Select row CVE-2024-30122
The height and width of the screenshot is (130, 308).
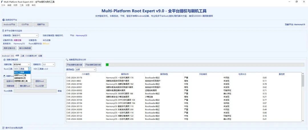click(x=184, y=116)
